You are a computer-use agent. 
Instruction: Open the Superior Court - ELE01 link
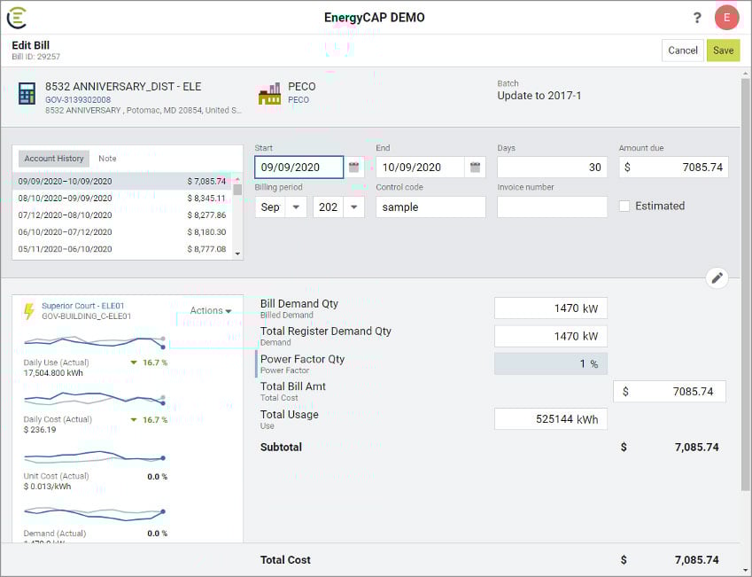[83, 306]
